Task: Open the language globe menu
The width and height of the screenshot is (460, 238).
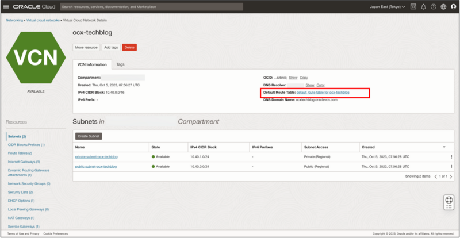Action: [x=443, y=7]
